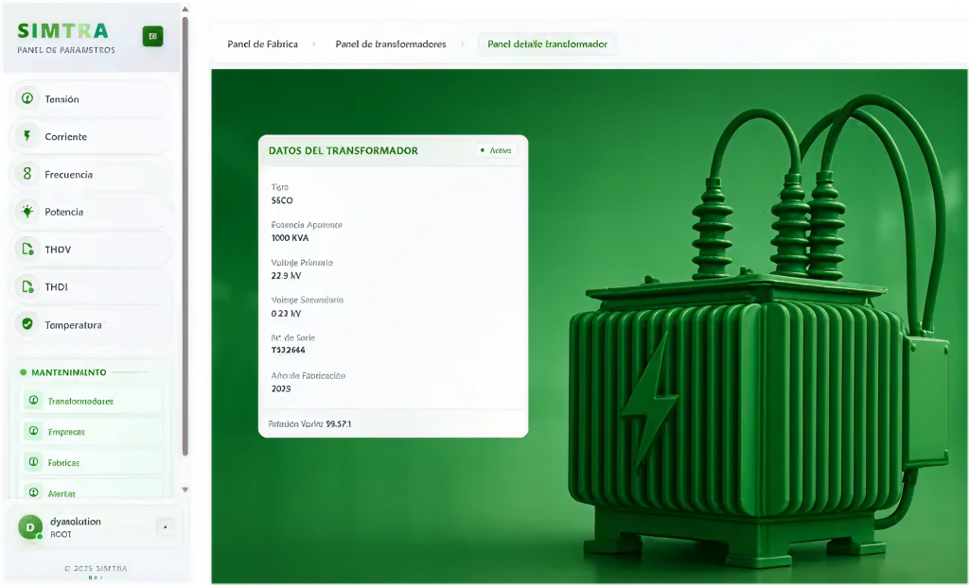
Task: Click the 99.57:1 ratio value
Action: click(339, 424)
